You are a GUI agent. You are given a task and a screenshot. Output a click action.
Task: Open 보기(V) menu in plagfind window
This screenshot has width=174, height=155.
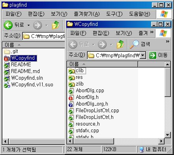(x=59, y=14)
